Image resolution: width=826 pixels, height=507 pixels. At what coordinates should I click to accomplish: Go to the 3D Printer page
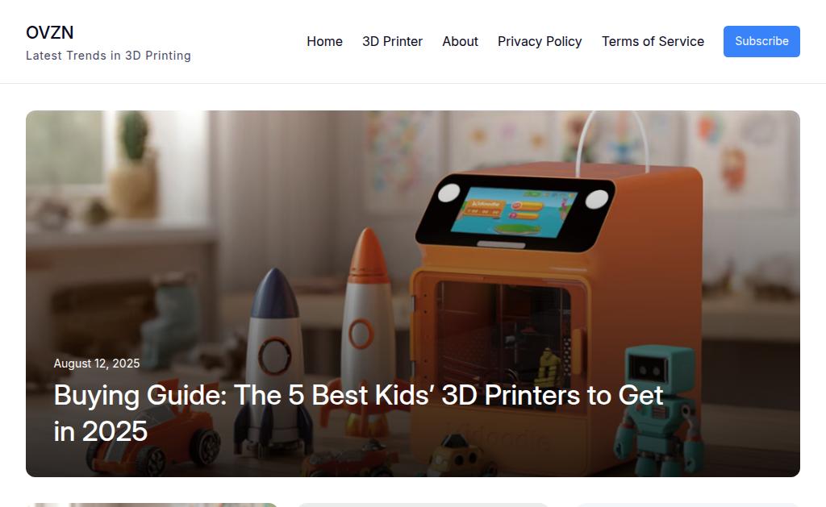(x=393, y=42)
